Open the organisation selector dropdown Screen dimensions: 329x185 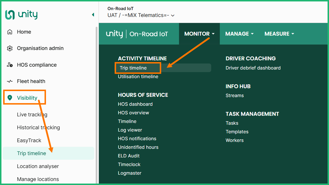[x=141, y=15]
